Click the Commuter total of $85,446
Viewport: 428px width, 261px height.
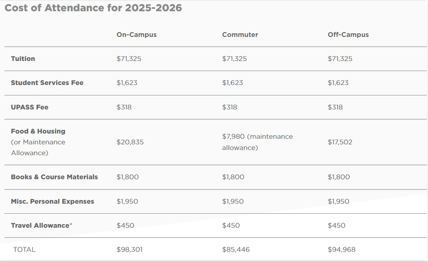[x=236, y=250]
